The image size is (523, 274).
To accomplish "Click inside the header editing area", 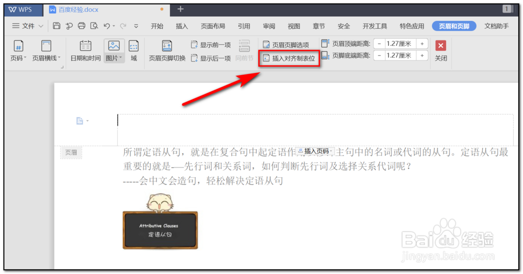I will coord(315,130).
